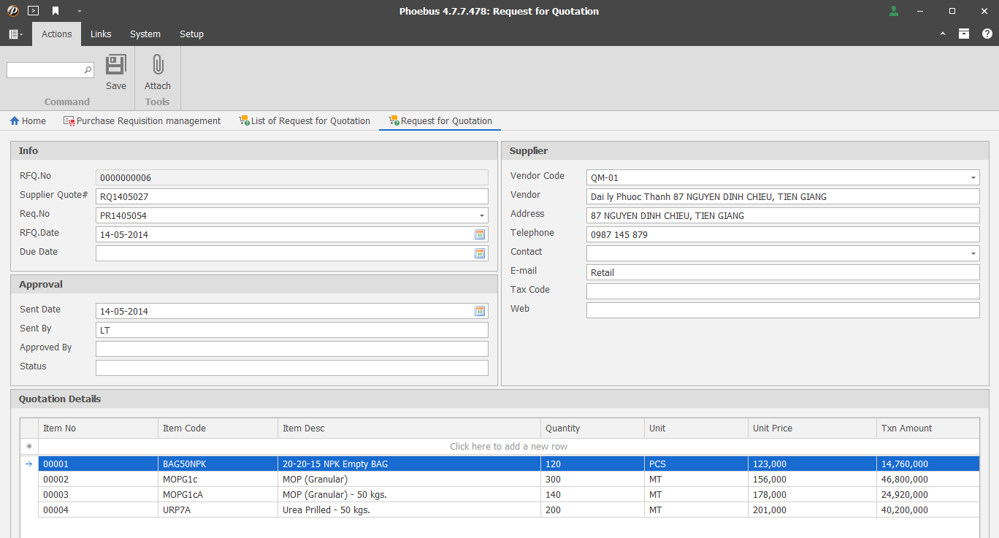
Task: Open Purchase Requisition management tab
Action: (x=142, y=121)
